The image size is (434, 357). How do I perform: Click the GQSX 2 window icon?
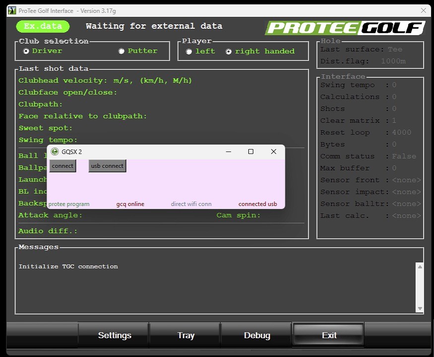click(x=55, y=152)
